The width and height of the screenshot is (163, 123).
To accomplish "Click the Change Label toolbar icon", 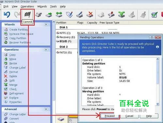I will pyautogui.click(x=69, y=15).
